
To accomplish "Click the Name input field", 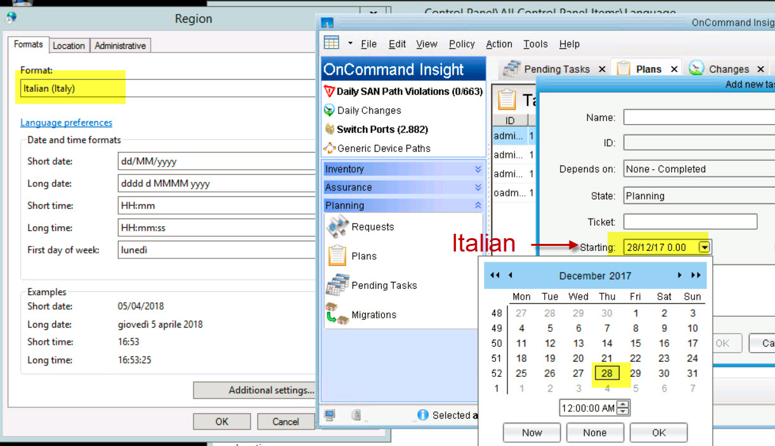I will [699, 117].
